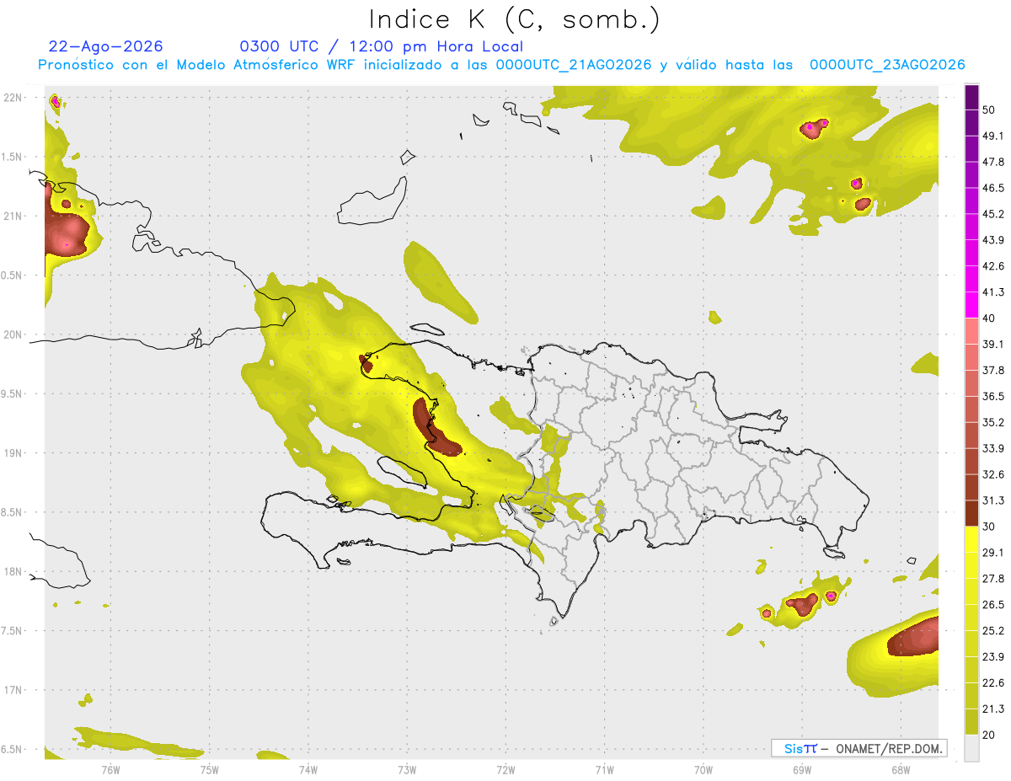Select the date "22-Ago-2026"
Viewport: 1011px width, 781px height.
click(106, 46)
